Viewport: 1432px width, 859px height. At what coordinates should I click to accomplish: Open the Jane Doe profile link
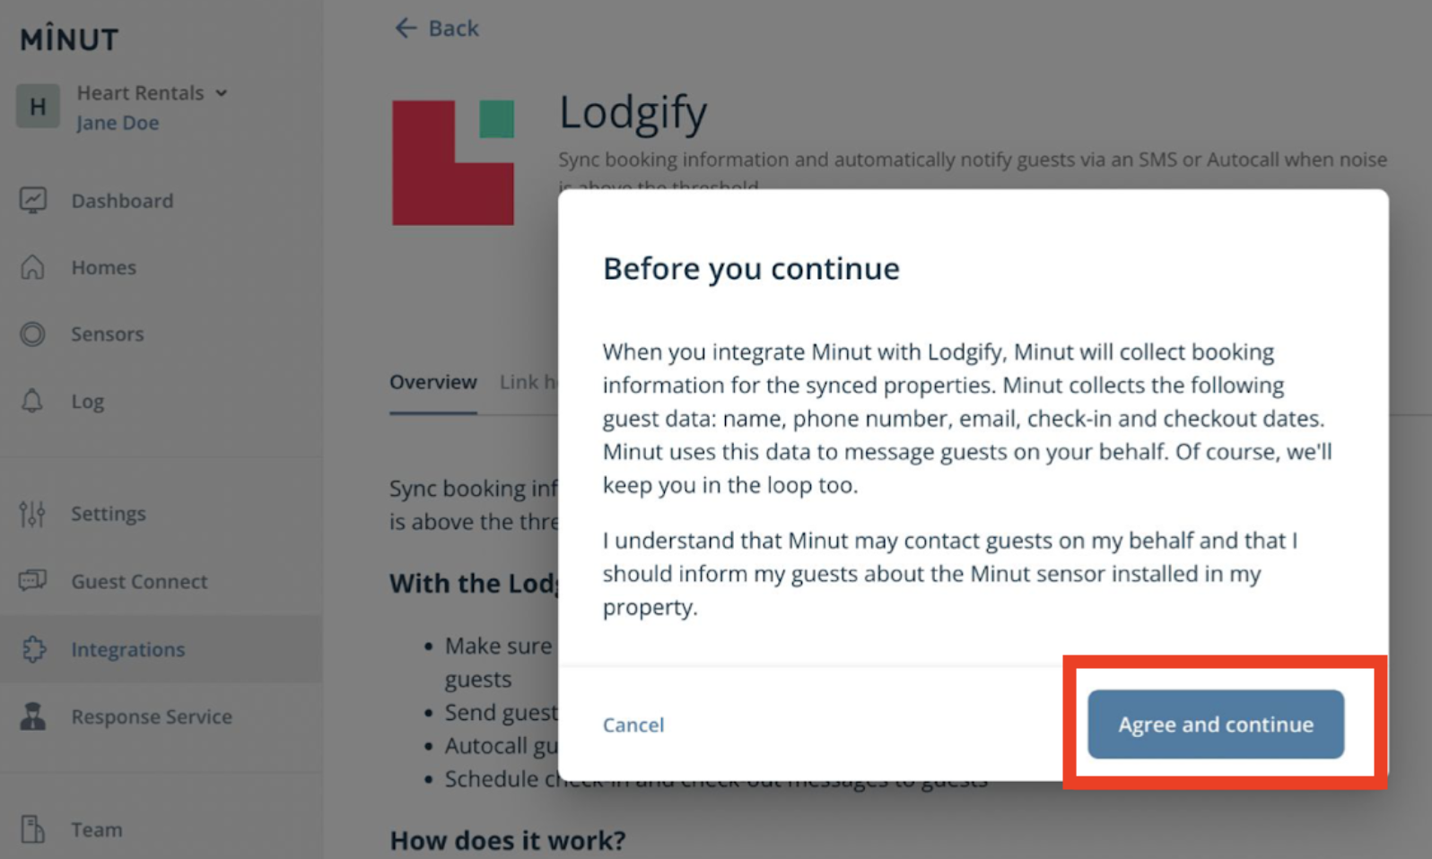point(118,123)
